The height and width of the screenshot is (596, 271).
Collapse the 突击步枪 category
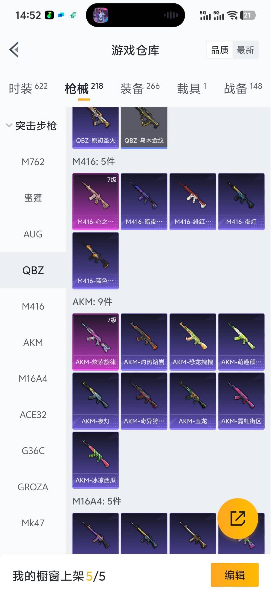(31, 126)
